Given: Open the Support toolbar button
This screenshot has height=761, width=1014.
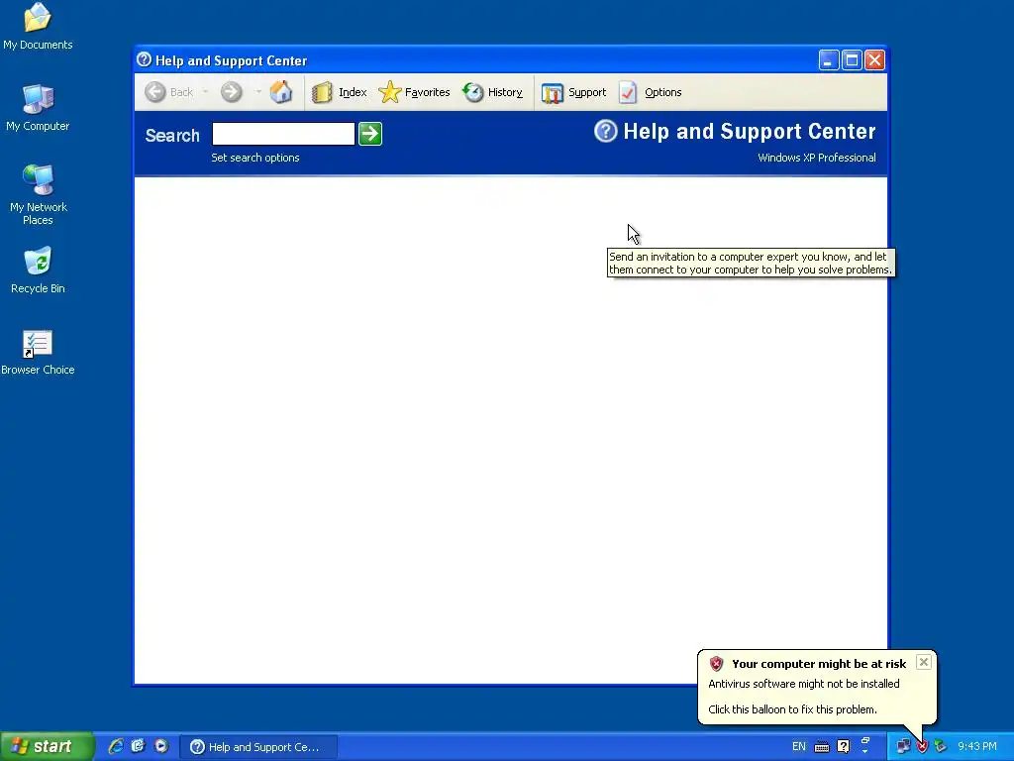Looking at the screenshot, I should pyautogui.click(x=573, y=92).
